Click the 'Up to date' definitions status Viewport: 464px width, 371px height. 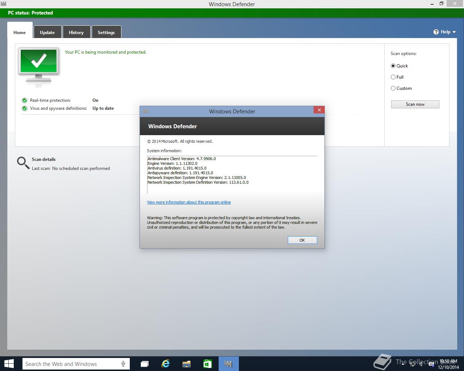tap(103, 108)
